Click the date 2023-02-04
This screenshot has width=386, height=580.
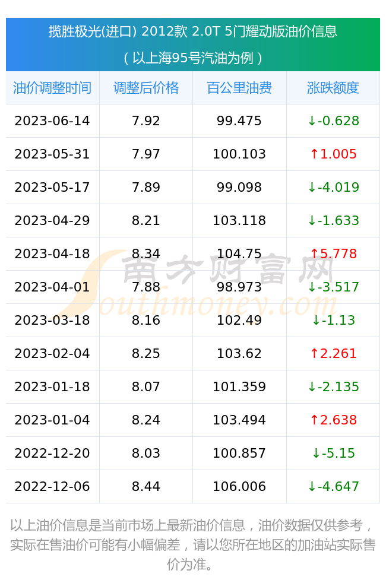(x=52, y=354)
